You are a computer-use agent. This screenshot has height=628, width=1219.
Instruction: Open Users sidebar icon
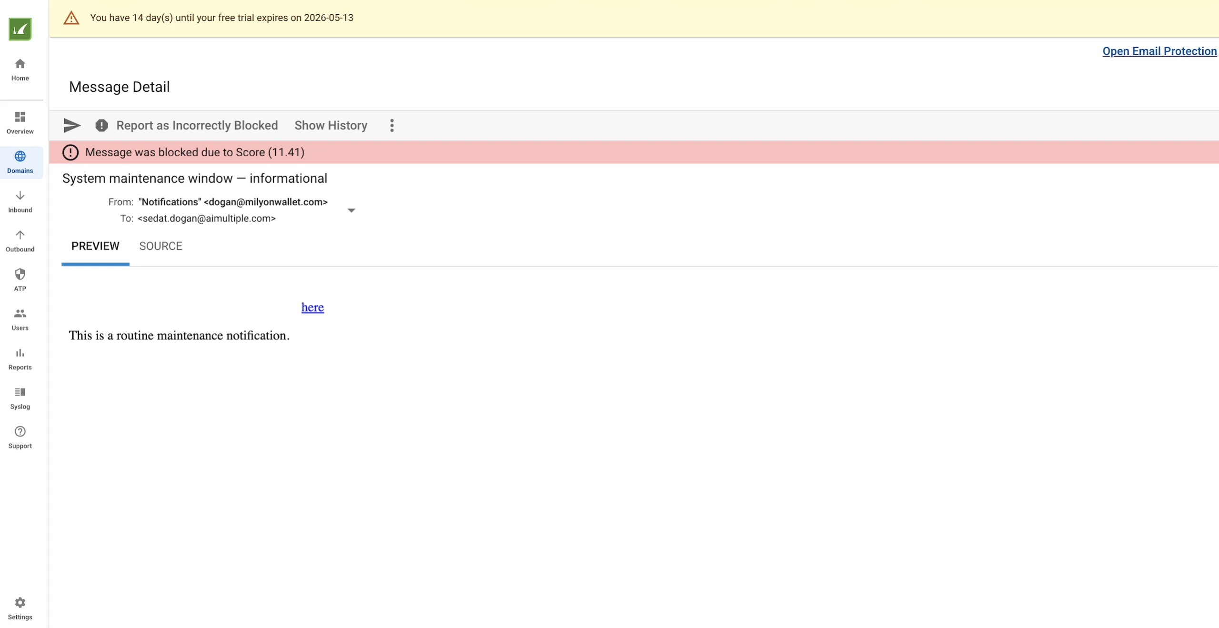tap(20, 313)
